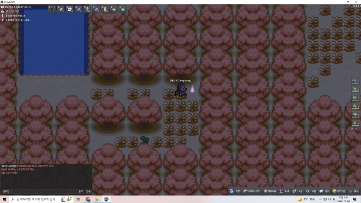
Task: Open the network icon in system tray
Action: [x=325, y=200]
